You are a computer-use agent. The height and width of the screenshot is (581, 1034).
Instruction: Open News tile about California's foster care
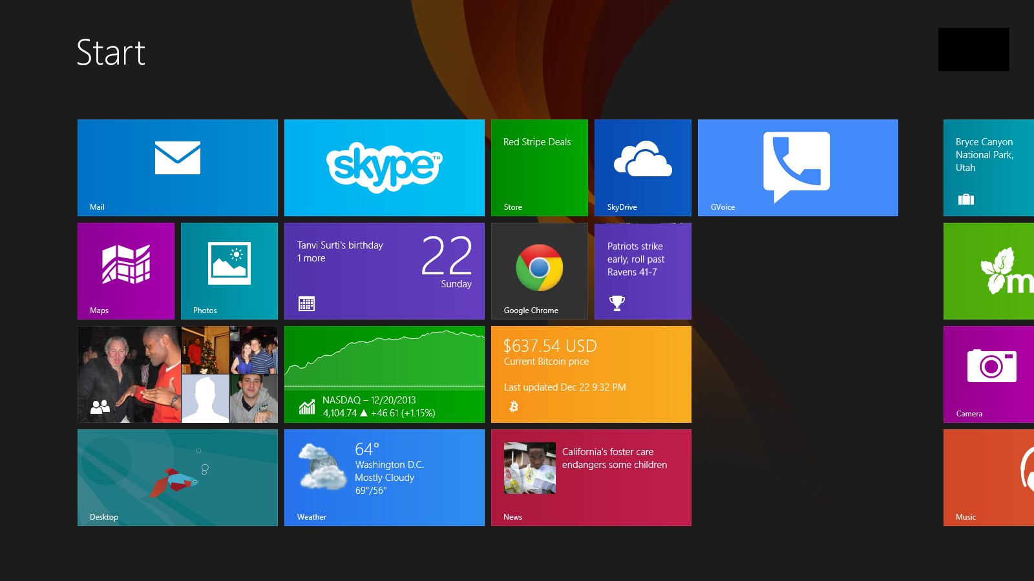point(591,477)
